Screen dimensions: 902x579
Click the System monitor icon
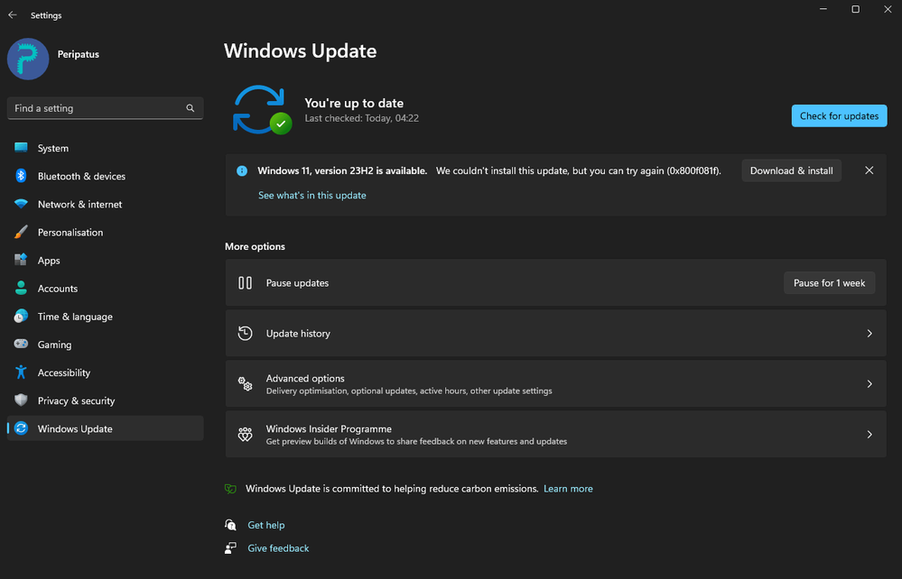[22, 148]
